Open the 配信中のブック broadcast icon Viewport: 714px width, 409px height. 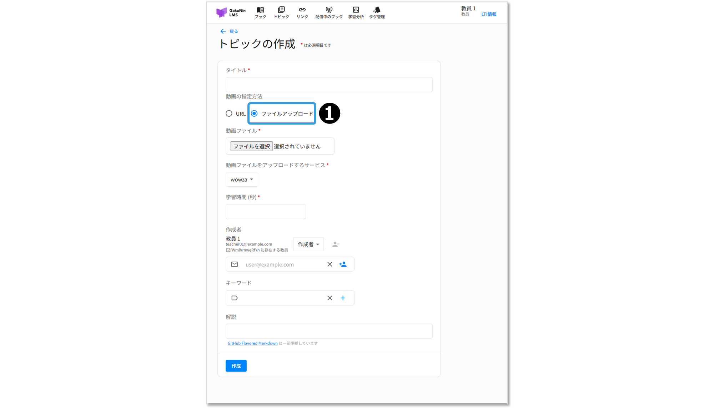click(329, 10)
